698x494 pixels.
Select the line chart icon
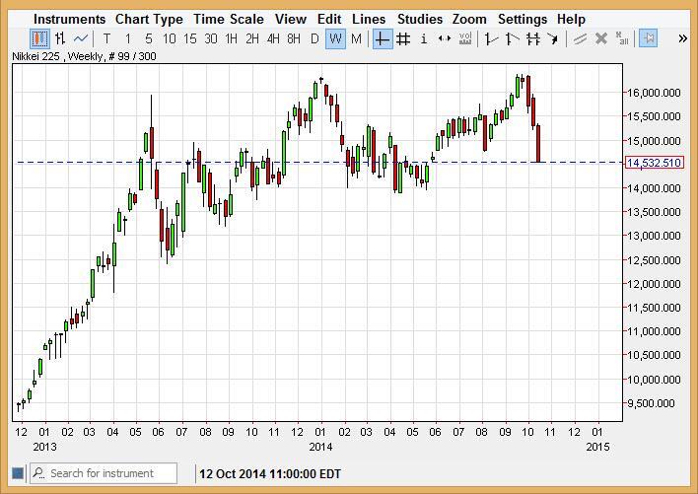tap(81, 38)
